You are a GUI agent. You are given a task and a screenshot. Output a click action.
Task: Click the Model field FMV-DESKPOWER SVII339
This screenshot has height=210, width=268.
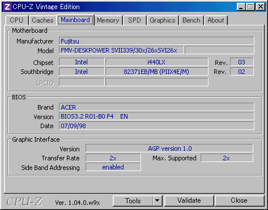[121, 50]
